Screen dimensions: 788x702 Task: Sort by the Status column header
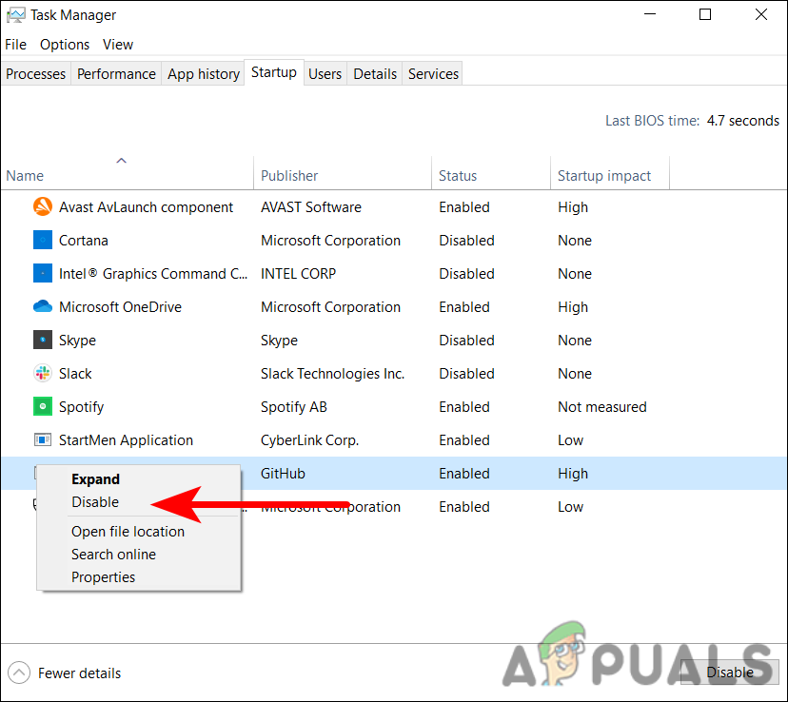click(458, 176)
